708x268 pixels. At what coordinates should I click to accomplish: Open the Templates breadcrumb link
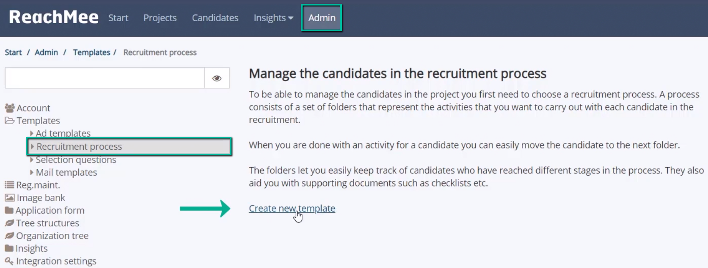(91, 52)
